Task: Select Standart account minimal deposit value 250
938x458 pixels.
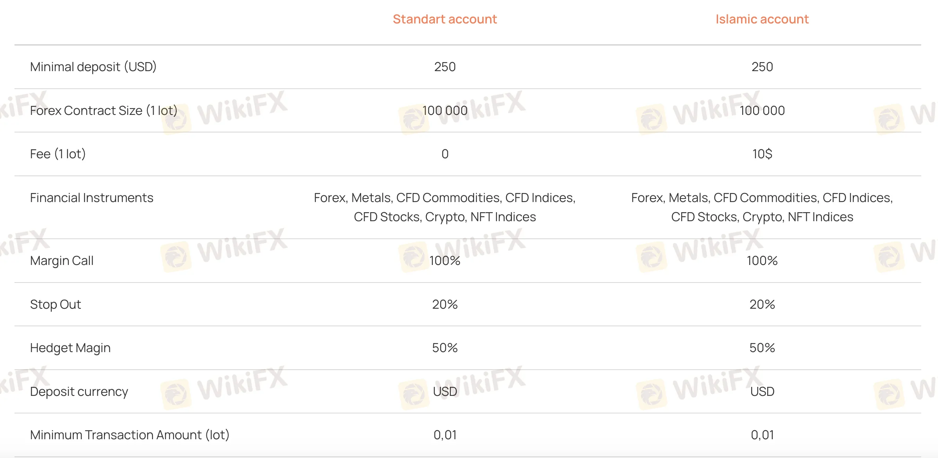Action: point(445,67)
